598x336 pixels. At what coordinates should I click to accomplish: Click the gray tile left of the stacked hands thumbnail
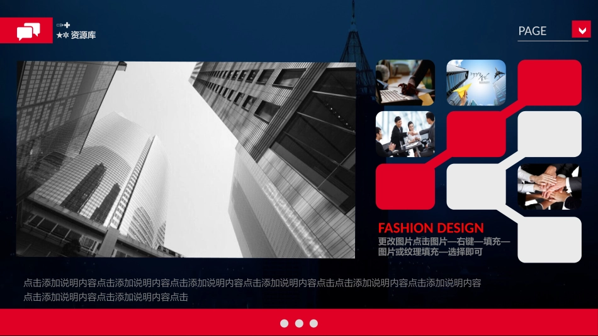pos(476,187)
